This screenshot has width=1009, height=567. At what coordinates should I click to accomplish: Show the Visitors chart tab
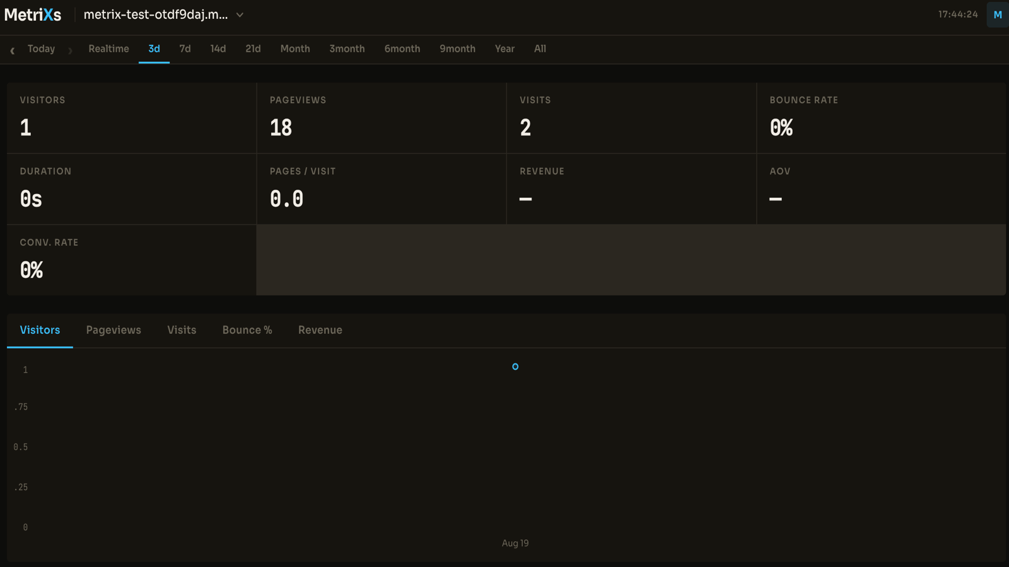tap(40, 330)
